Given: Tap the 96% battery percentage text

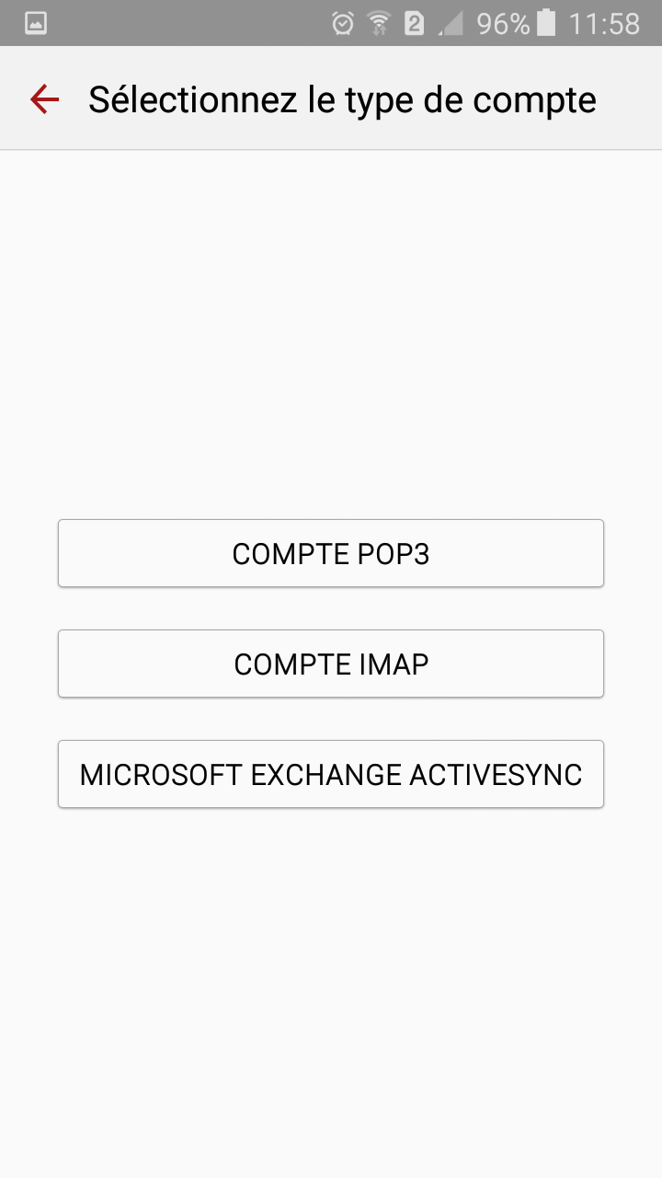Looking at the screenshot, I should 503,24.
